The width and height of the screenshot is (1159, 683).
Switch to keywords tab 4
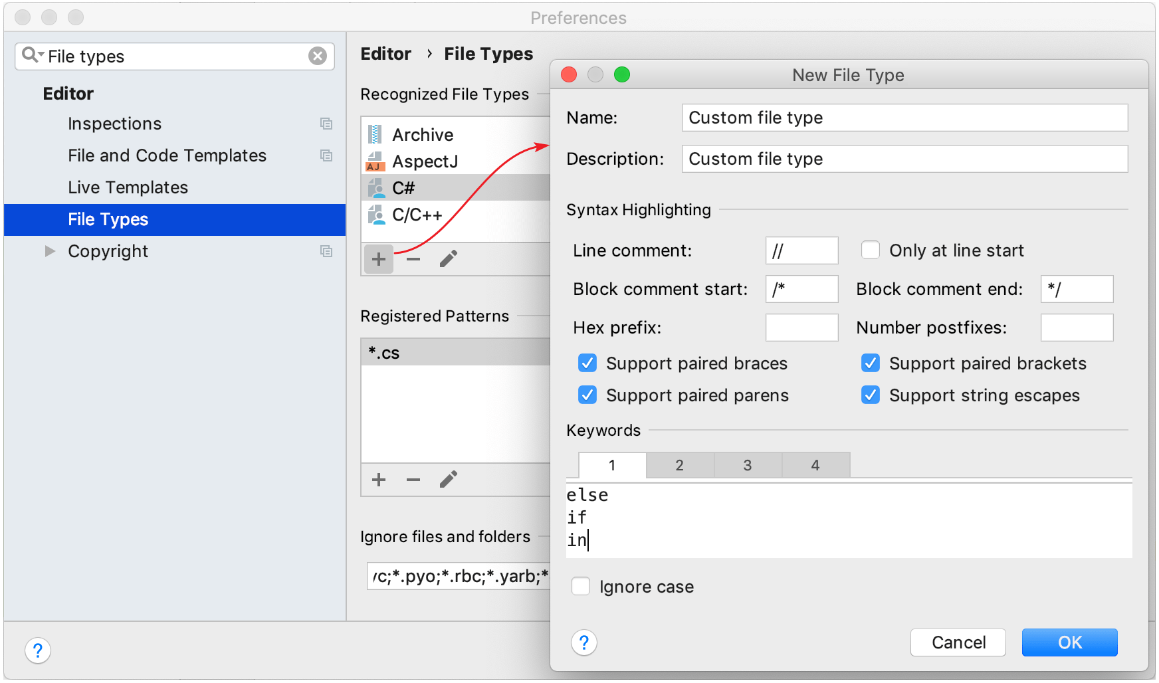click(x=815, y=465)
